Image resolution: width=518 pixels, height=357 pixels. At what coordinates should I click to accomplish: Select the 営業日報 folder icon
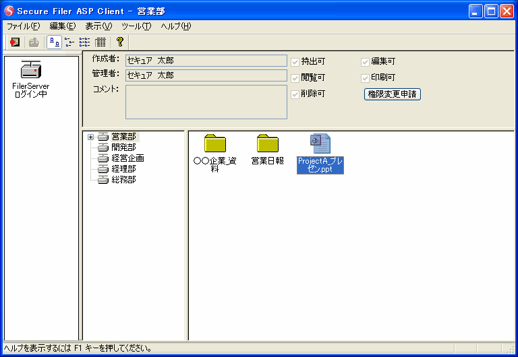[268, 143]
